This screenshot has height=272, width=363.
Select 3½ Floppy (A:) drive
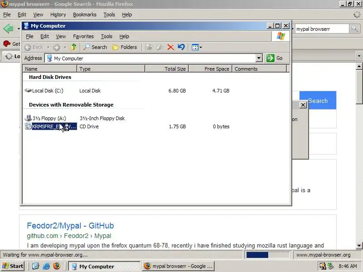pyautogui.click(x=45, y=118)
